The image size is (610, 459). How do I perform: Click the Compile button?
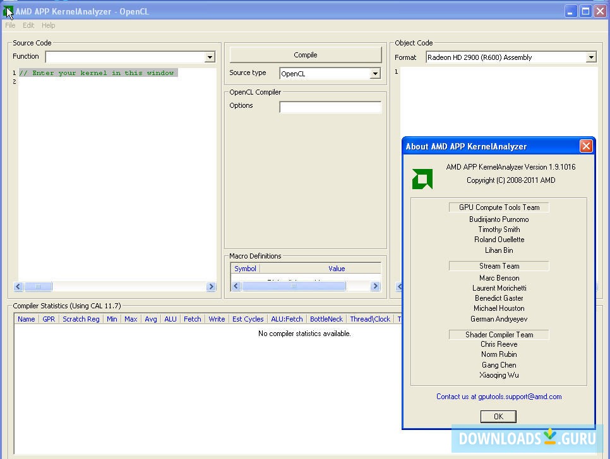pos(305,54)
